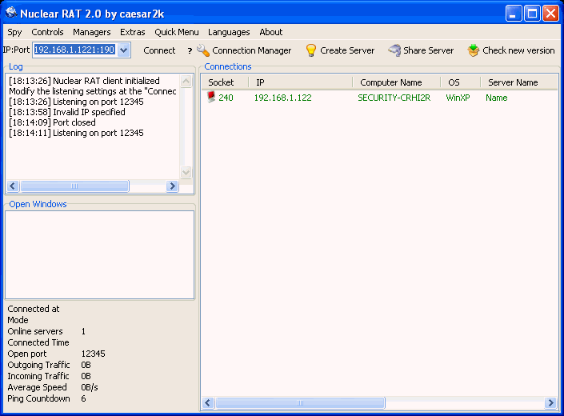
Task: Click the red icon beside socket 240
Action: pos(211,98)
